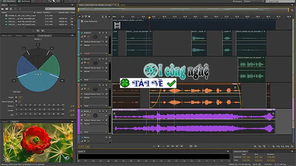Viewport: 296px width, 166px height.
Task: Open DIALOG track Default Stereo Input dropdown
Action: (94, 68)
